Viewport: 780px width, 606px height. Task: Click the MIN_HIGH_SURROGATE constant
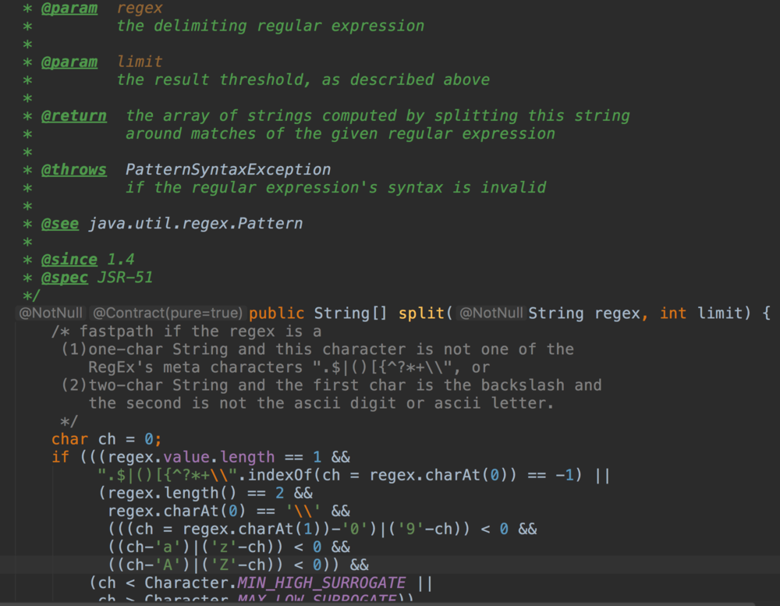pyautogui.click(x=321, y=583)
